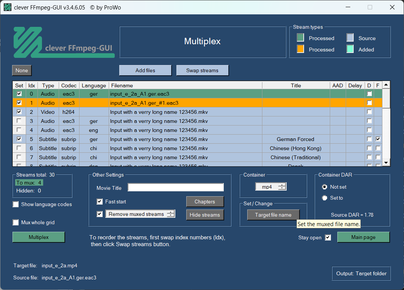
Task: Click the app icon in title bar
Action: 8,8
